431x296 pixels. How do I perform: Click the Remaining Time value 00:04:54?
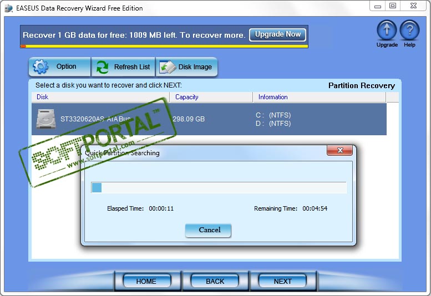pyautogui.click(x=315, y=208)
